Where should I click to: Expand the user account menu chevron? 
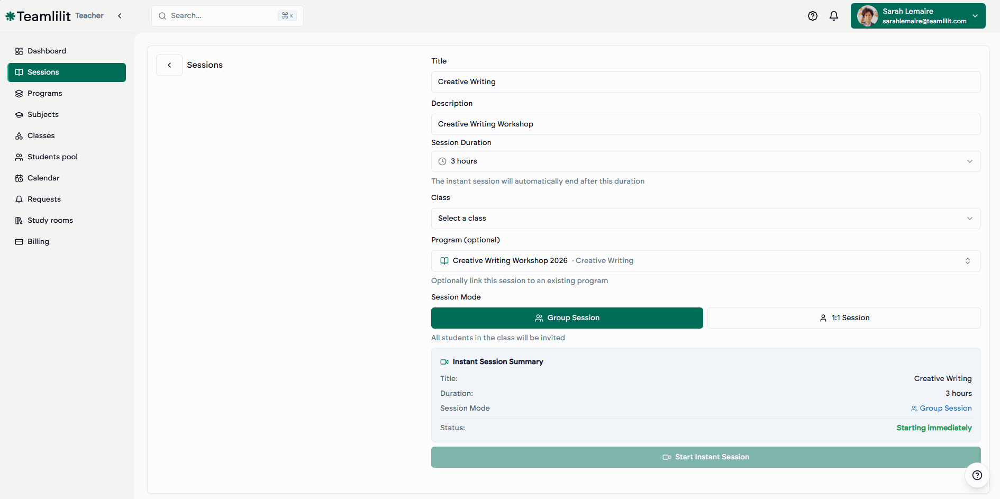(x=975, y=16)
